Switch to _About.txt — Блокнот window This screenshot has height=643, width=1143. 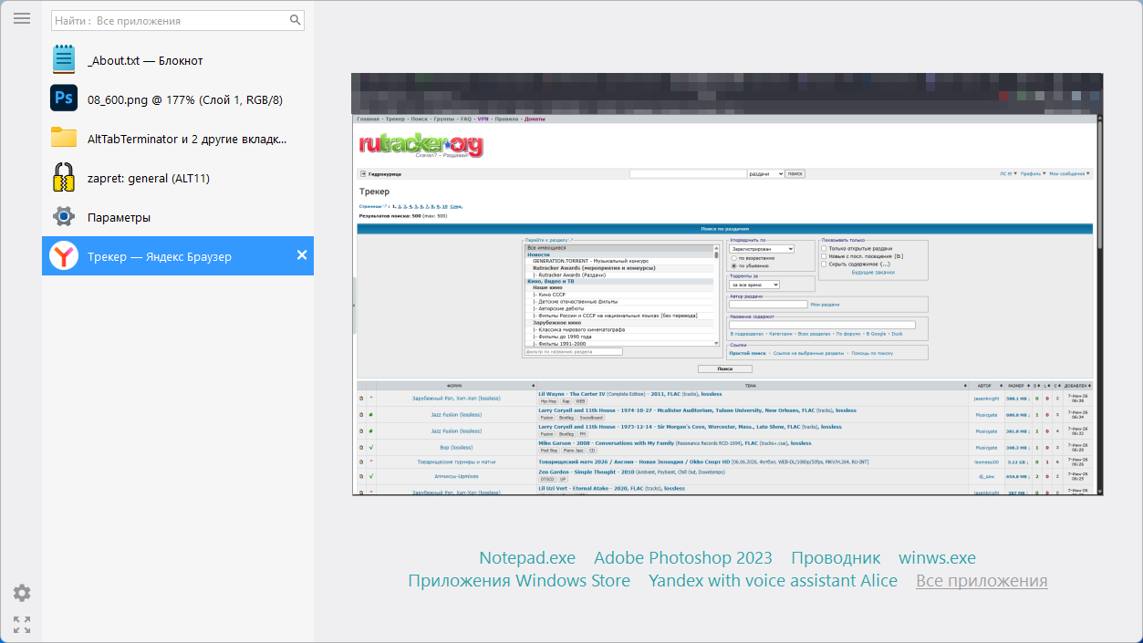178,60
